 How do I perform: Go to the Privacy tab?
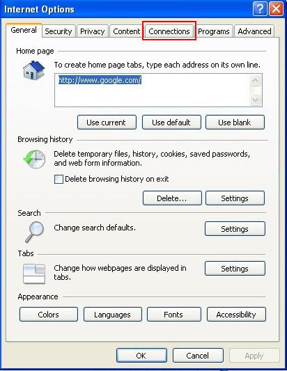click(93, 31)
